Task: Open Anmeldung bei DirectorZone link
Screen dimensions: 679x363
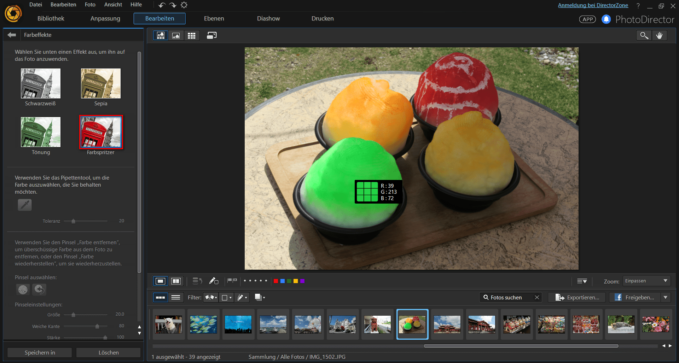Action: click(593, 5)
